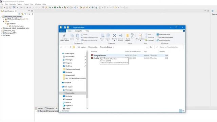The image size is (217, 122).
Task: Click Eclipse Debug bug toolbar icon
Action: coord(50,7)
